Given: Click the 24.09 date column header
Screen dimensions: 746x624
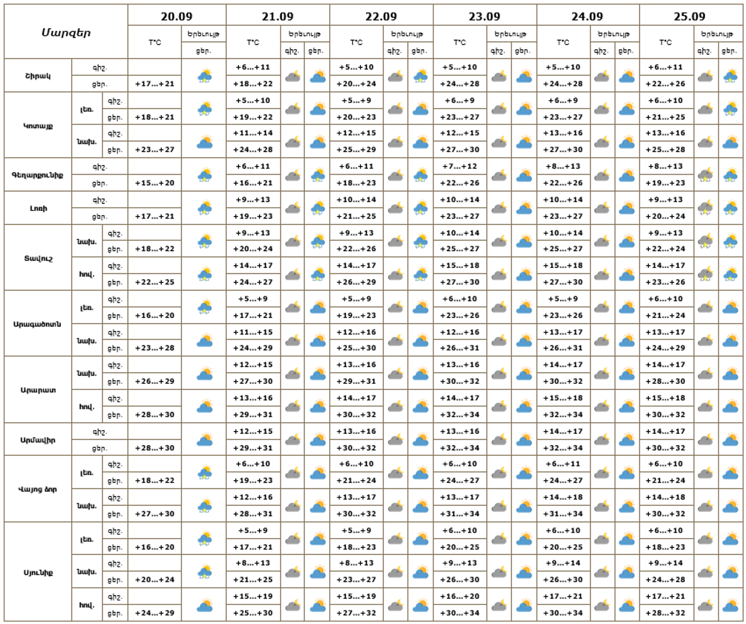Looking at the screenshot, I should click(587, 16).
